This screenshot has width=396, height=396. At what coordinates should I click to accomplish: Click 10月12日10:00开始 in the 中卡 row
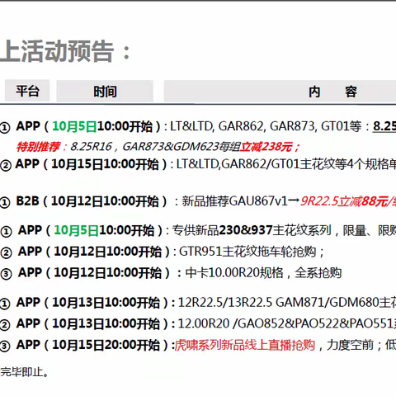107,273
